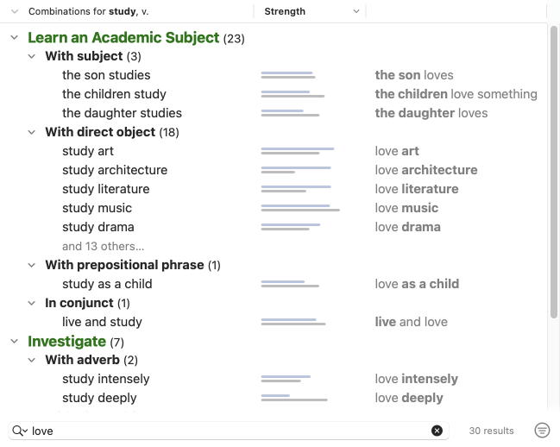Viewport: 560px width, 447px height.
Task: Select the study literature entry
Action: (x=105, y=189)
